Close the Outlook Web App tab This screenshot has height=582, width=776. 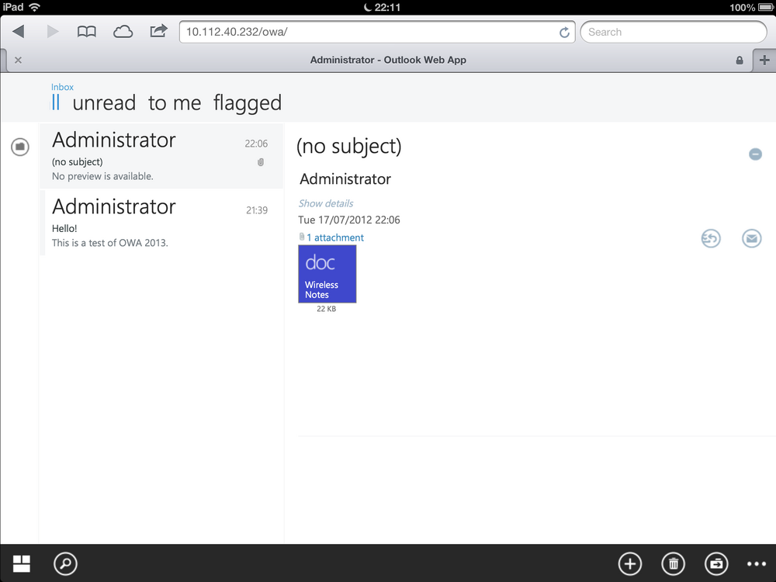[x=19, y=60]
